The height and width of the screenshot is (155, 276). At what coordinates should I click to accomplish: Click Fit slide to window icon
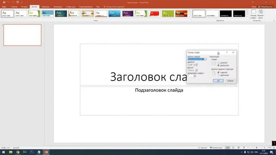click(274, 148)
